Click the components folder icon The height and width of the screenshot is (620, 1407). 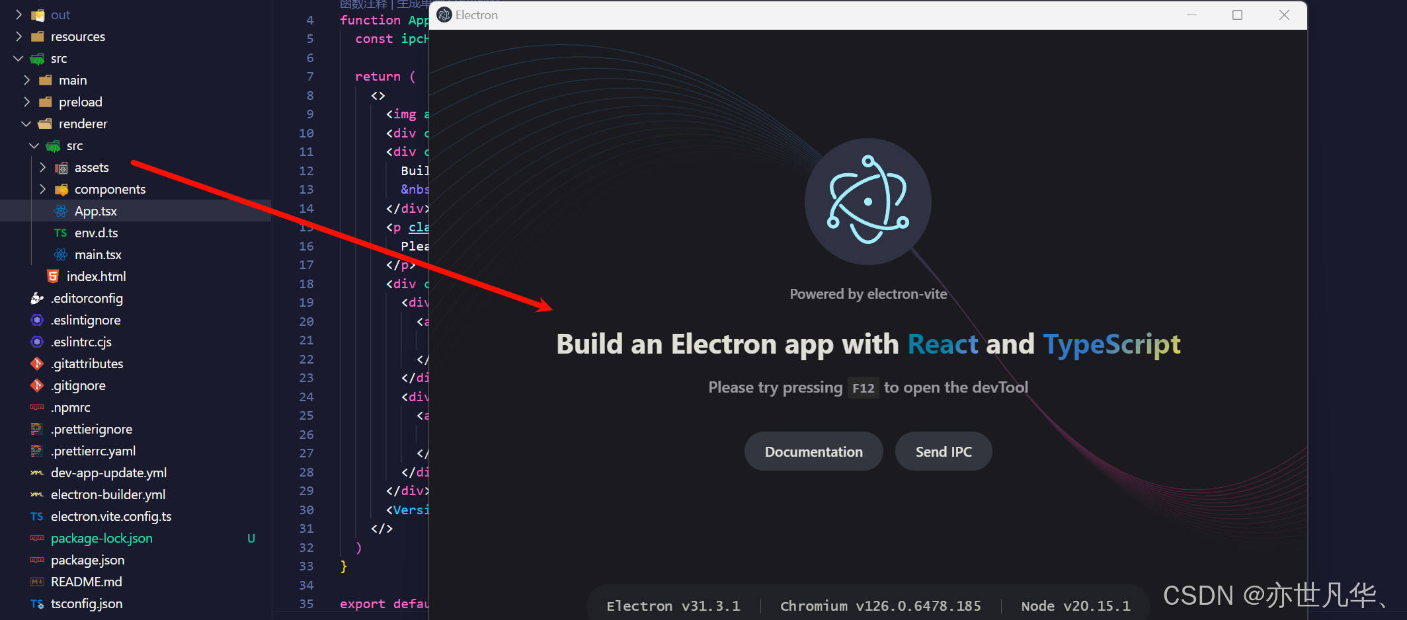[x=61, y=190]
